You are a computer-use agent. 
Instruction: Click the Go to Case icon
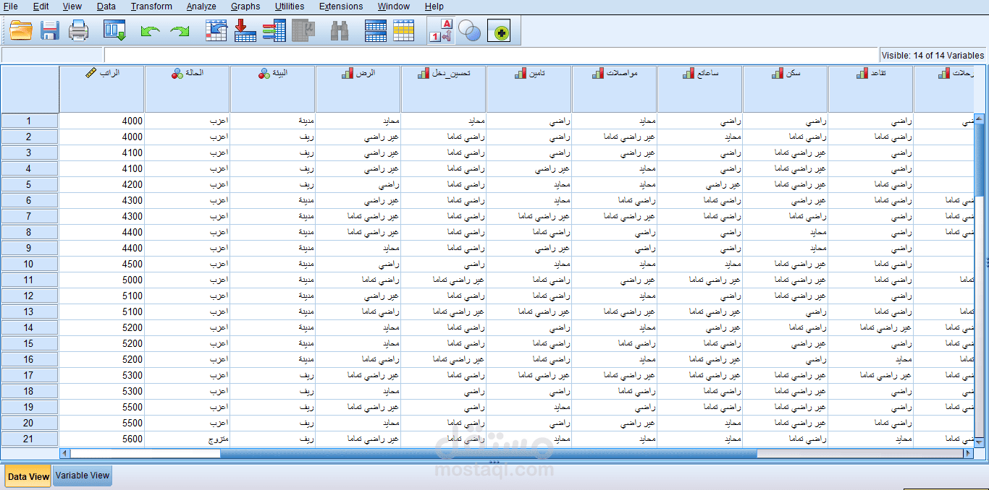[x=216, y=30]
